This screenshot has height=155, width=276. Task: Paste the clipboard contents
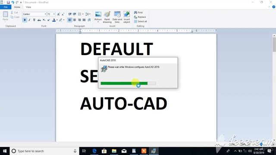pyautogui.click(x=5, y=16)
